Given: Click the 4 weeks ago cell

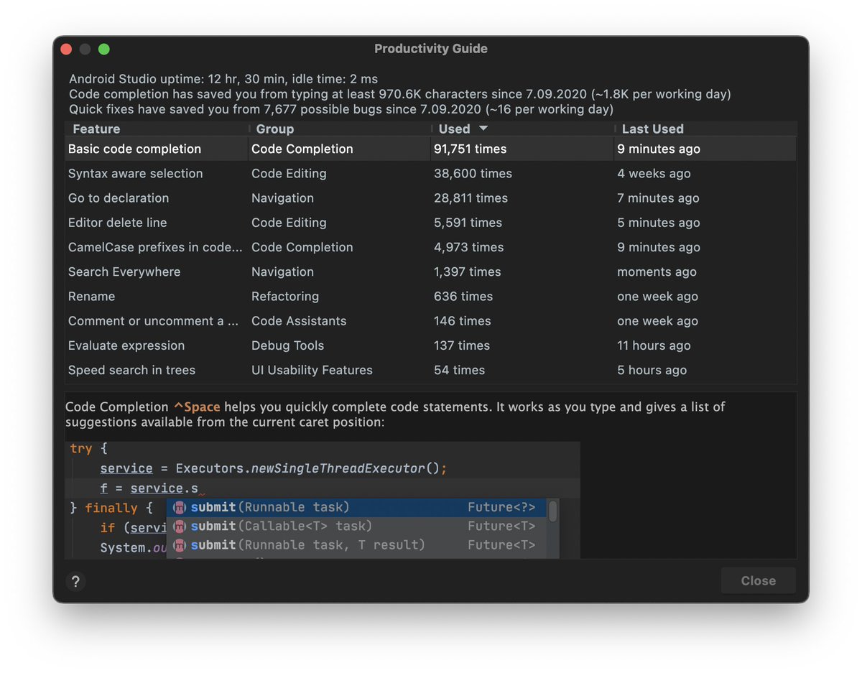Looking at the screenshot, I should coord(654,174).
